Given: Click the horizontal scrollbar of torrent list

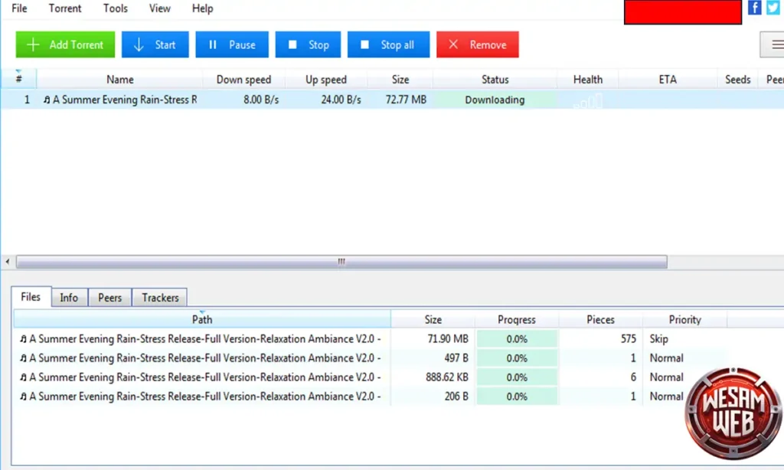Looking at the screenshot, I should (x=341, y=262).
